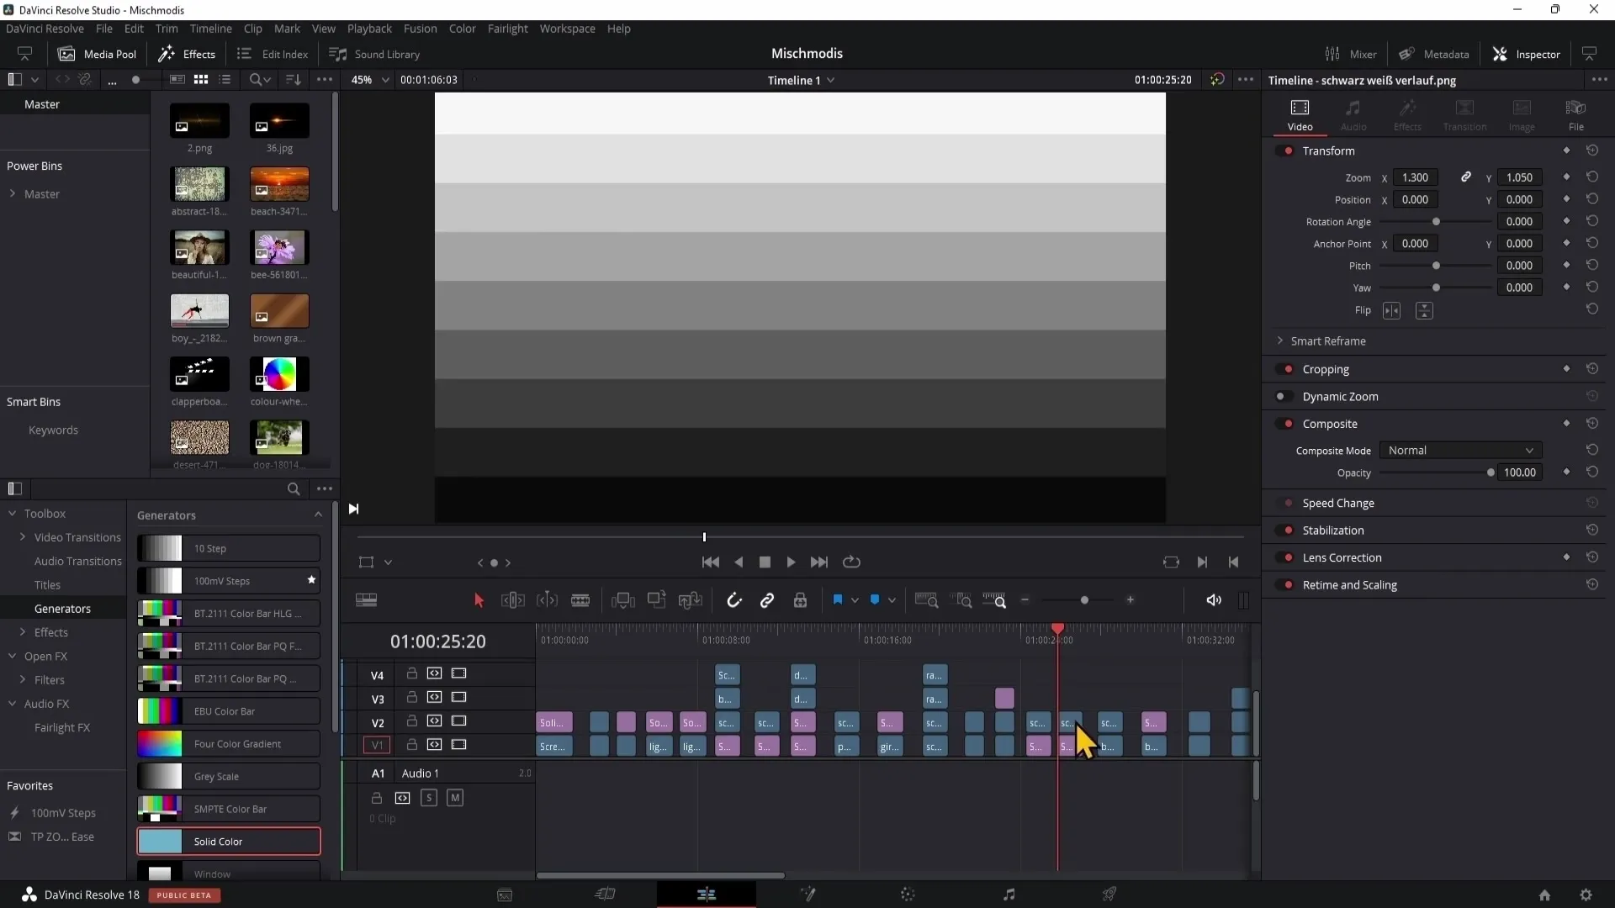Expand the Composite section in Inspector
The width and height of the screenshot is (1615, 908).
[x=1331, y=424]
